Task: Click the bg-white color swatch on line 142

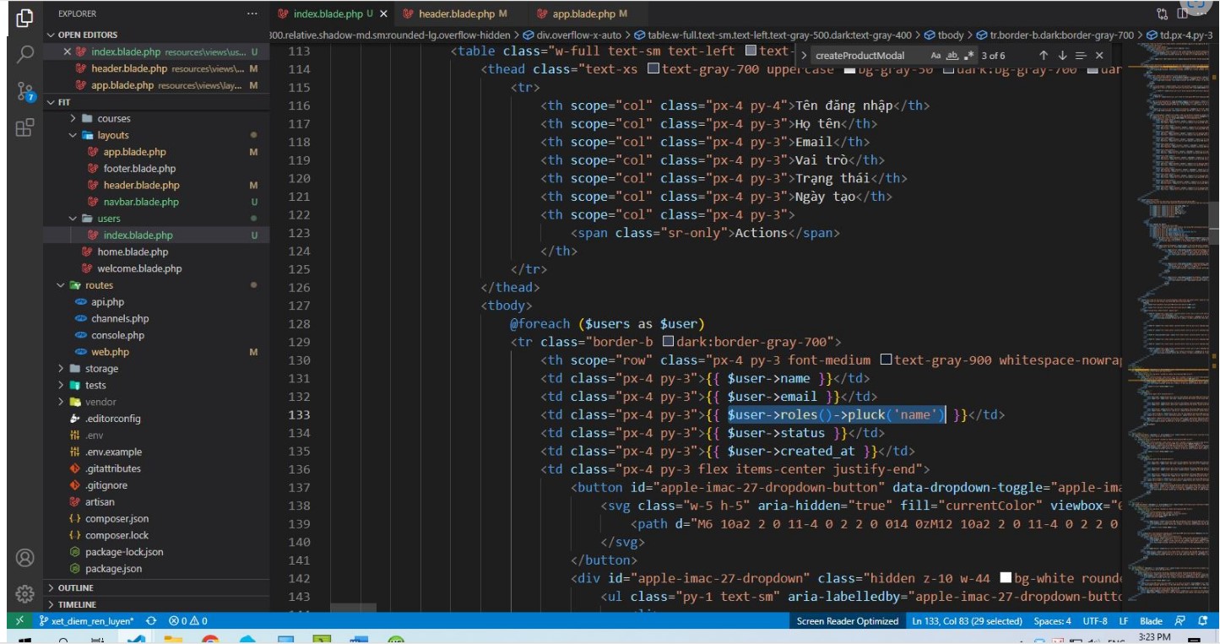Action: click(x=1006, y=578)
